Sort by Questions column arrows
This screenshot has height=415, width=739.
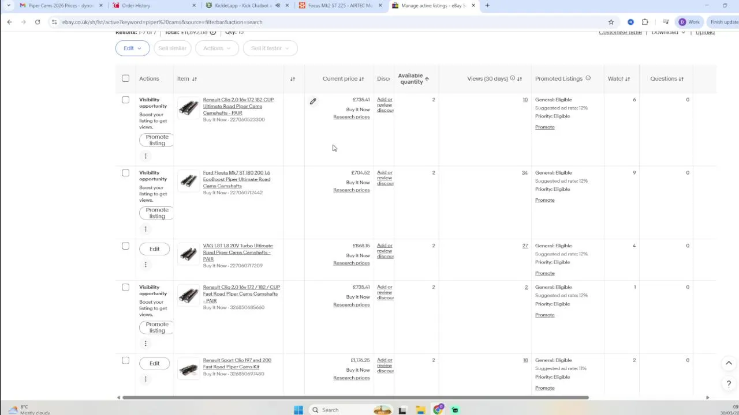click(681, 79)
